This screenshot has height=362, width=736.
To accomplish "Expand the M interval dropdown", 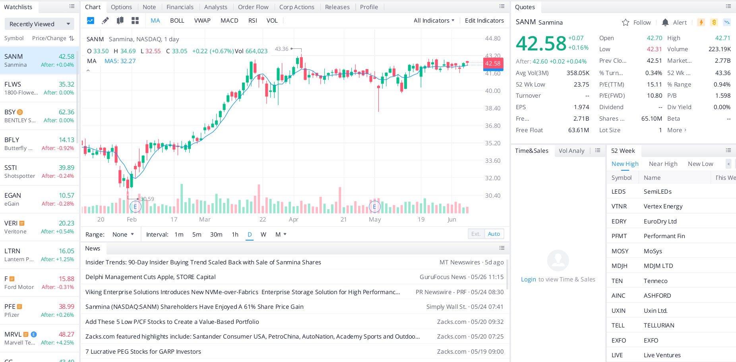I will [281, 235].
